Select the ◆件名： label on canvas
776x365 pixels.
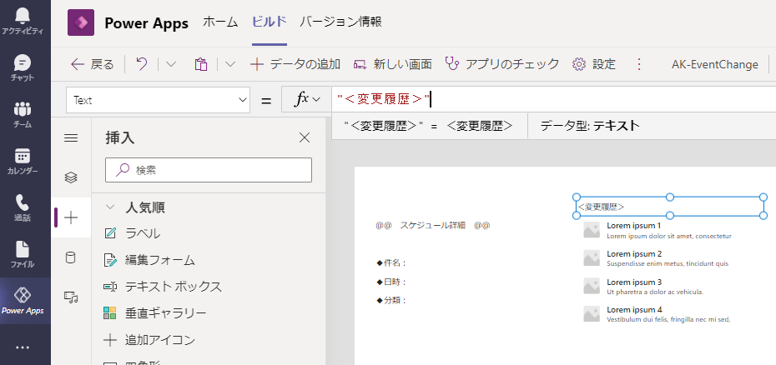tap(391, 262)
